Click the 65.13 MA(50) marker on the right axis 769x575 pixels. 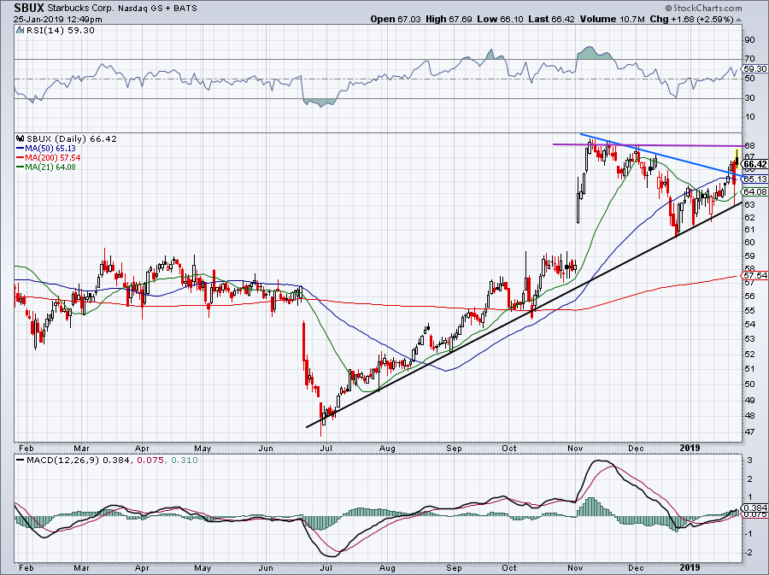755,179
